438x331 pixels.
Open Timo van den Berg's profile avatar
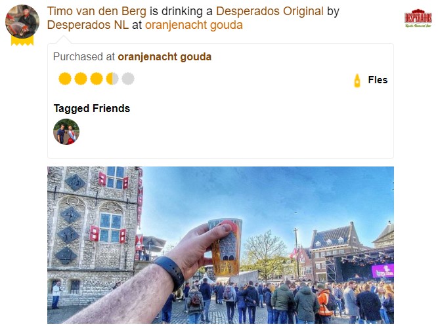click(x=22, y=22)
